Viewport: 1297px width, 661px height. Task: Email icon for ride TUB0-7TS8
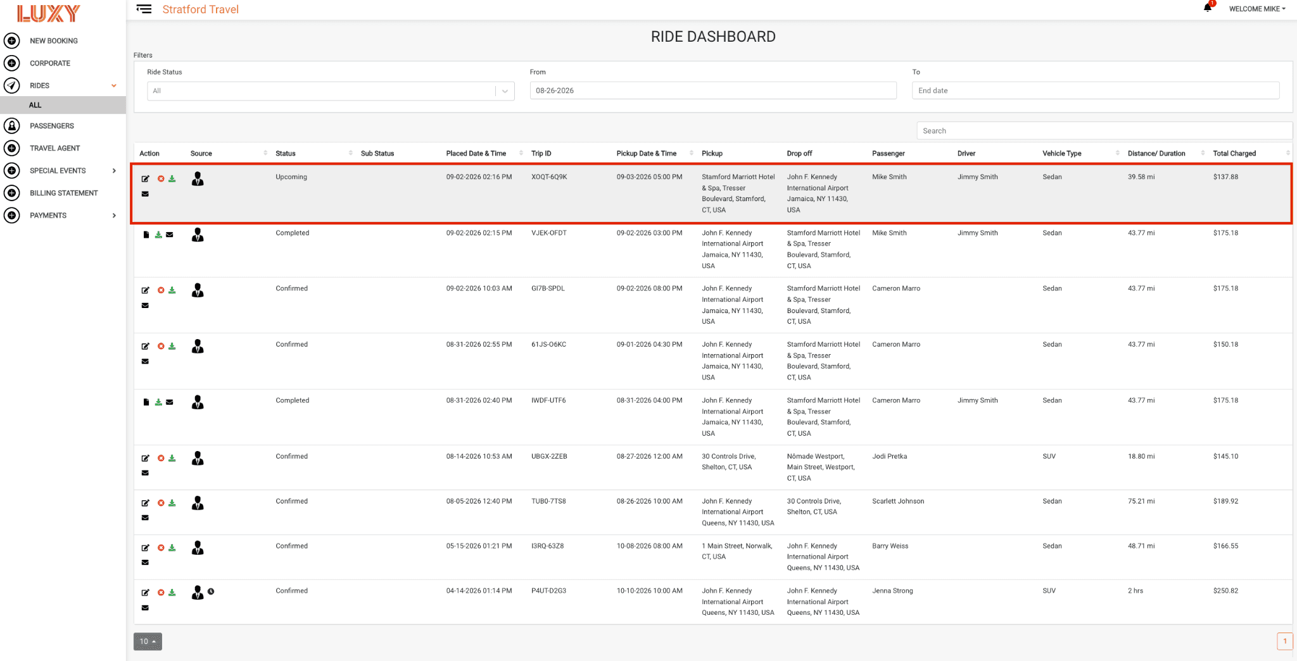click(145, 518)
